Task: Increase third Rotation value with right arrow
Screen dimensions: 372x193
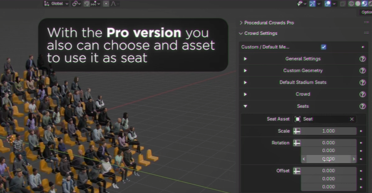Action: (x=353, y=159)
